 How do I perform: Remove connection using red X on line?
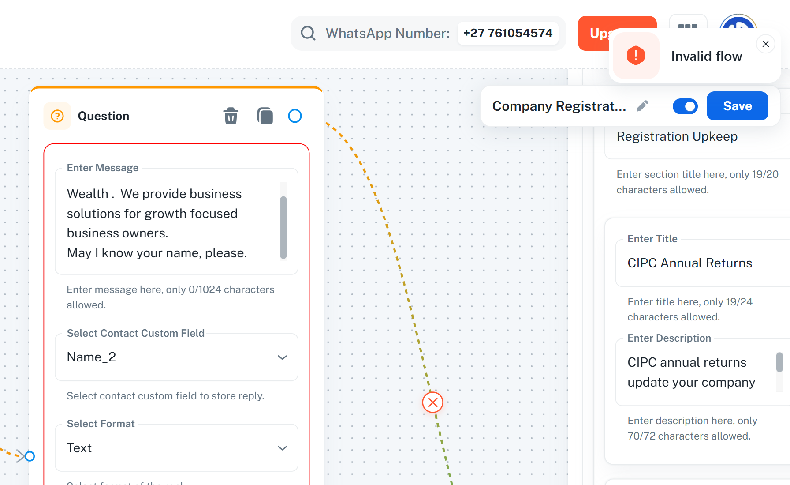[432, 402]
